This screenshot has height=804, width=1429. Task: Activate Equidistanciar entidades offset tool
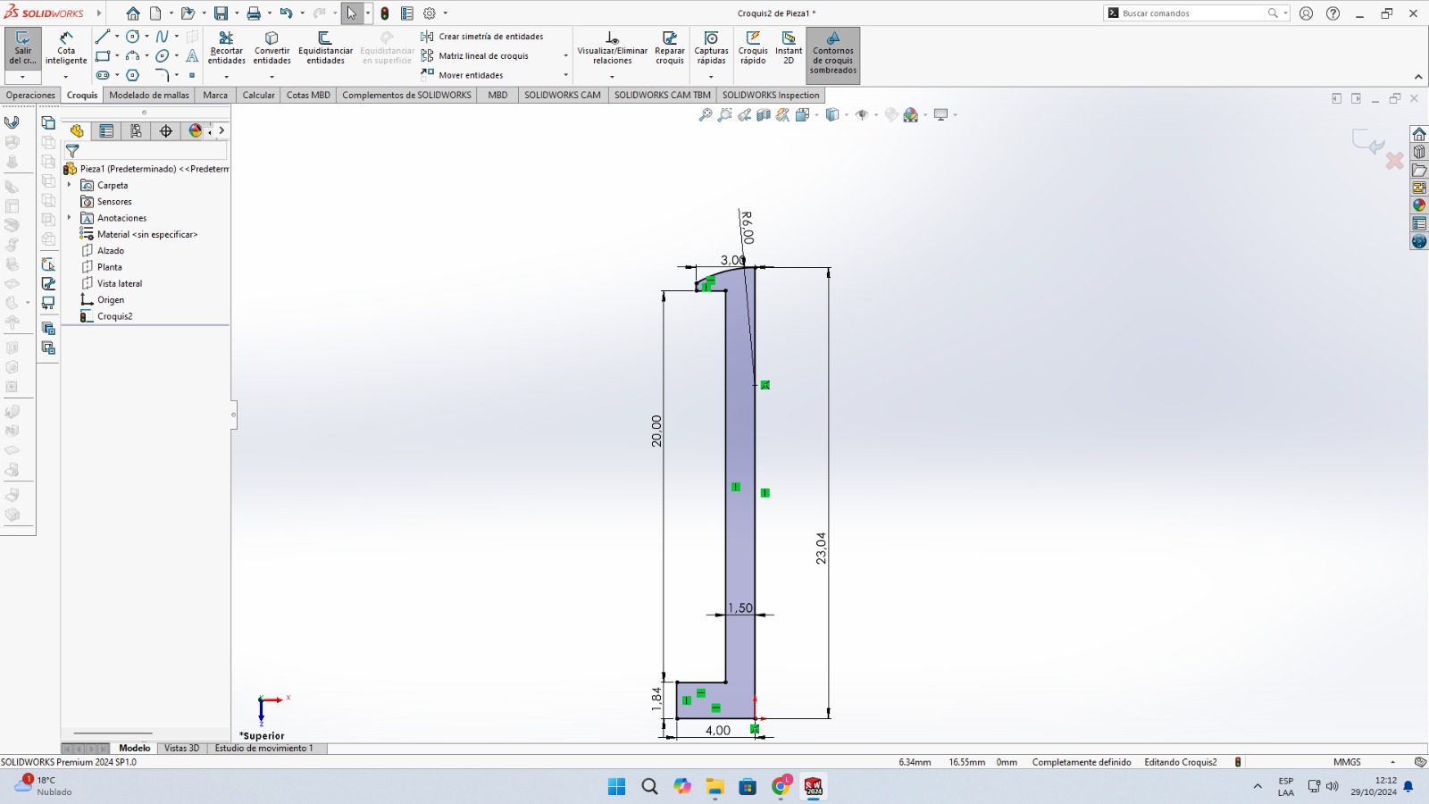point(325,48)
